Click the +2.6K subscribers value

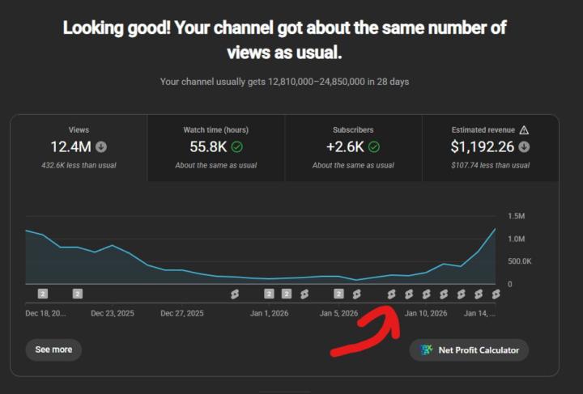(345, 147)
